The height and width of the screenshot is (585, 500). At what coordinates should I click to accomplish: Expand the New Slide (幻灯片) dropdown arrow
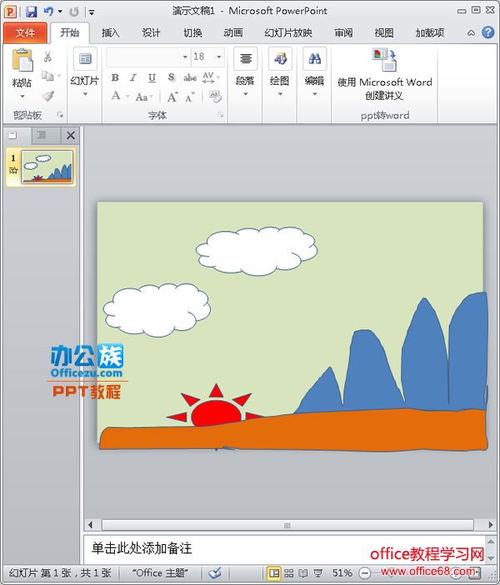click(84, 94)
